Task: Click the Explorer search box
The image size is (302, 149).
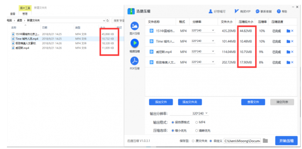Action: tap(118, 20)
